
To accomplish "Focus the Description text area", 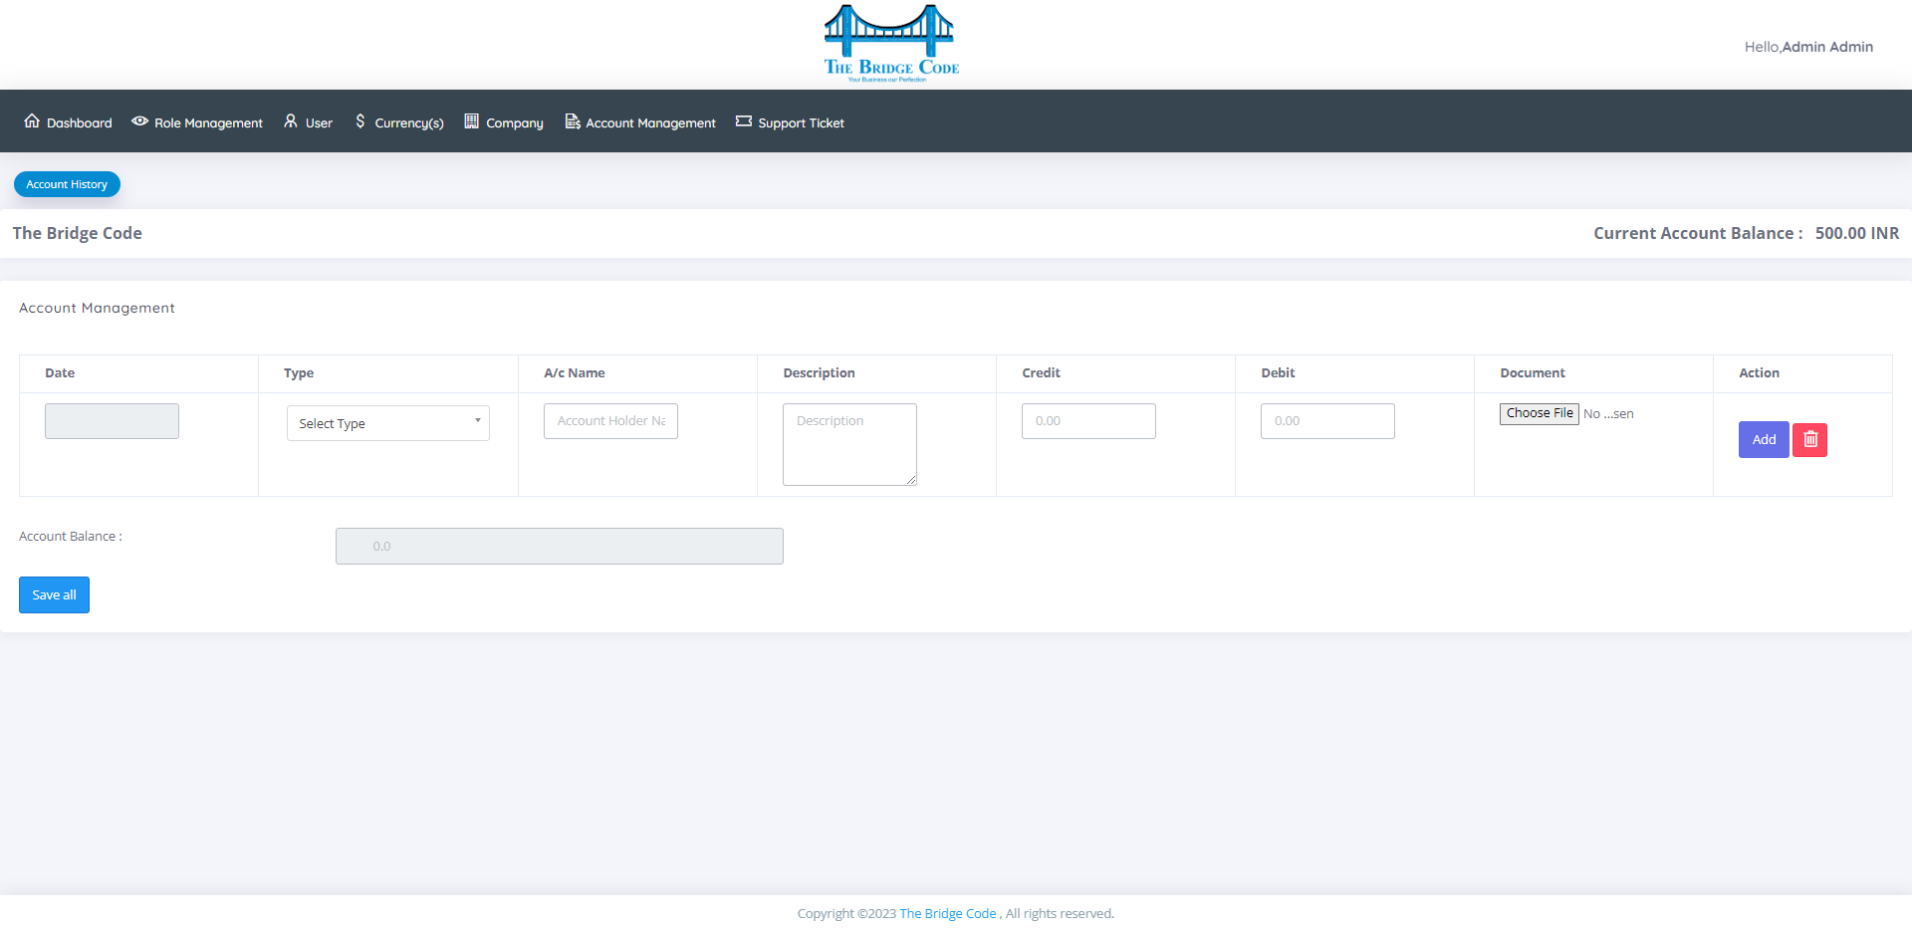I will [849, 444].
